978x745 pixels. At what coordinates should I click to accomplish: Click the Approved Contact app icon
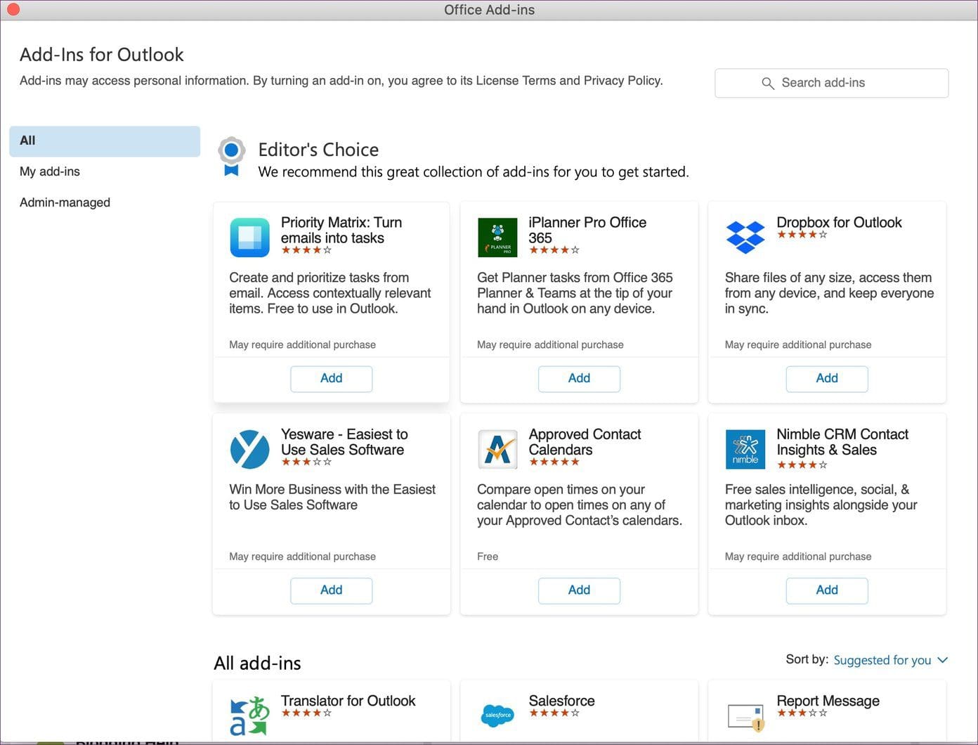(x=497, y=449)
